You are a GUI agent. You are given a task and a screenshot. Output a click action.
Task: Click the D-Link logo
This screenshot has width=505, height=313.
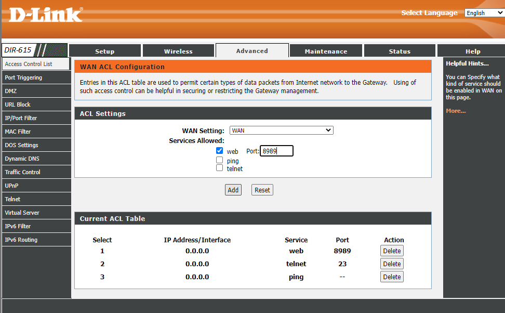[x=46, y=14]
